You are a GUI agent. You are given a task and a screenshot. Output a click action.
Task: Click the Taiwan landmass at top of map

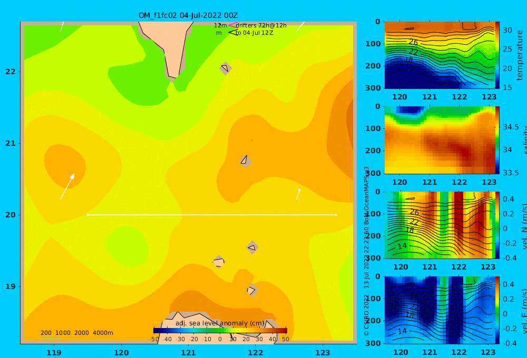(x=165, y=48)
